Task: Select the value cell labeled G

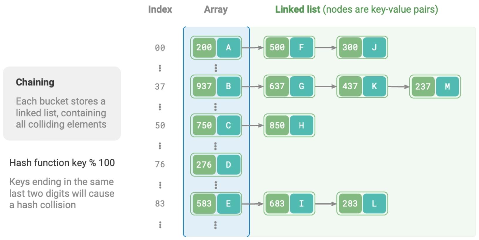Action: [301, 86]
